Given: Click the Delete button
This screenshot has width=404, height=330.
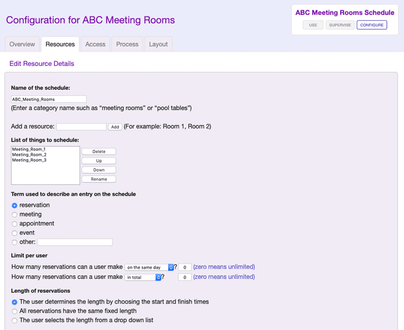Looking at the screenshot, I should pyautogui.click(x=99, y=151).
